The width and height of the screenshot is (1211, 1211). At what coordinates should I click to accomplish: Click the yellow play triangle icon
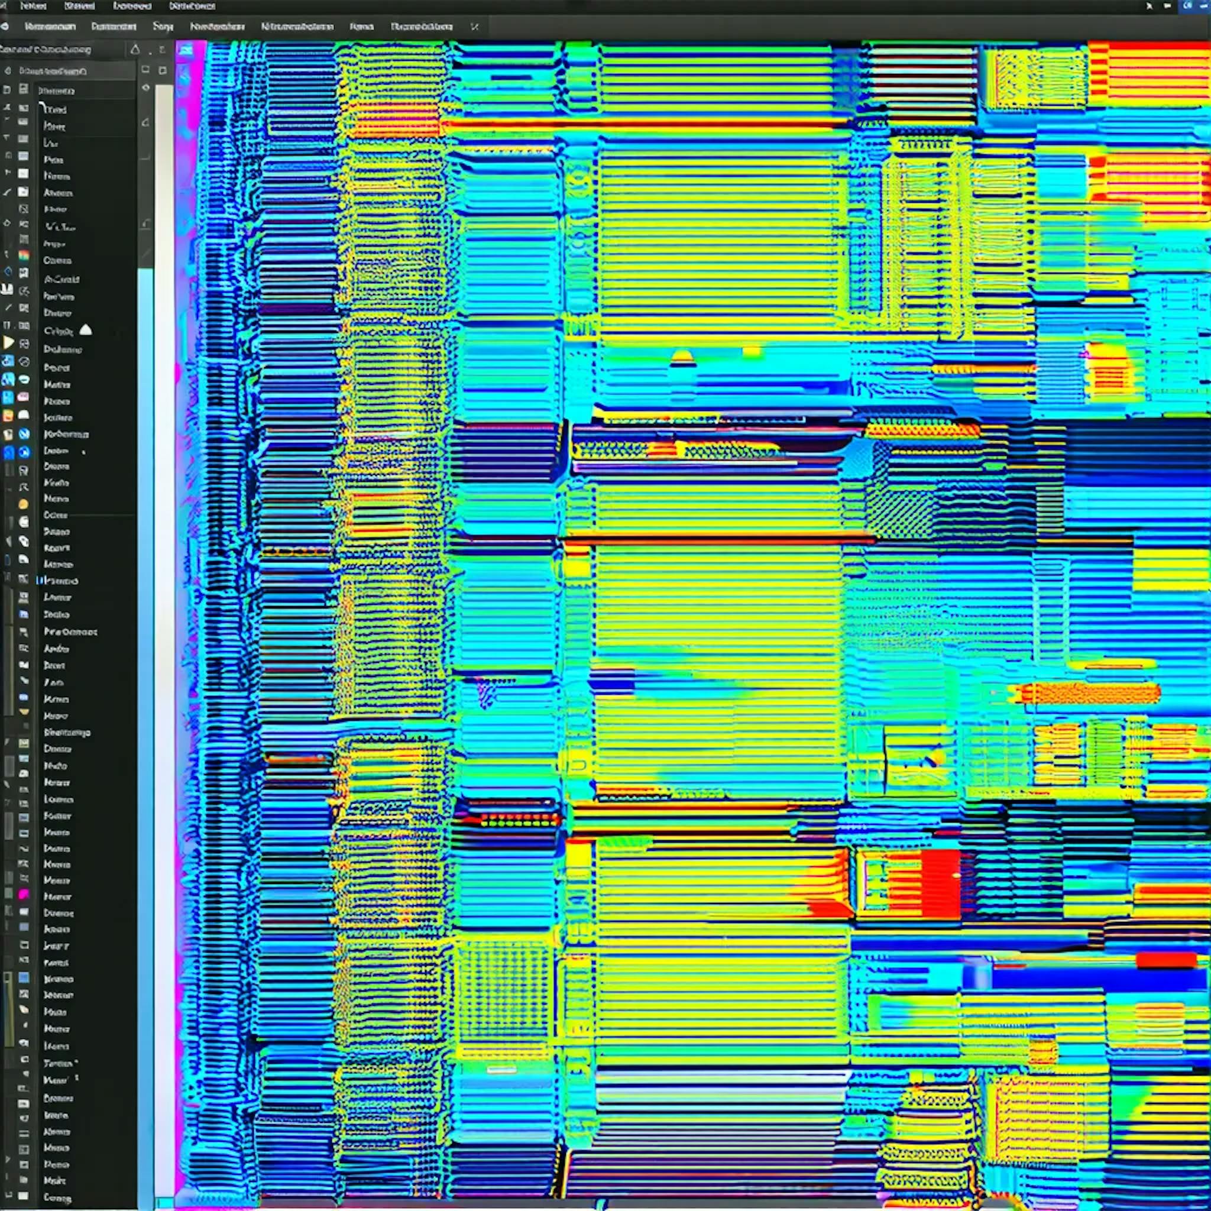pyautogui.click(x=8, y=342)
